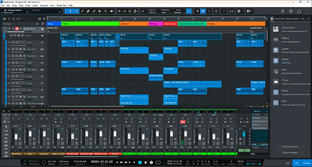Open the Plug-In Manager
The width and height of the screenshot is (312, 167).
(290, 152)
